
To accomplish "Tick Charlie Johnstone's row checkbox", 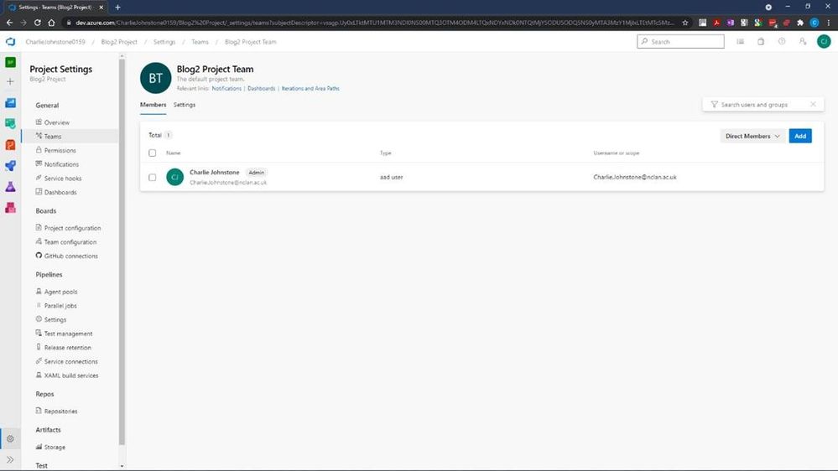I will (153, 178).
